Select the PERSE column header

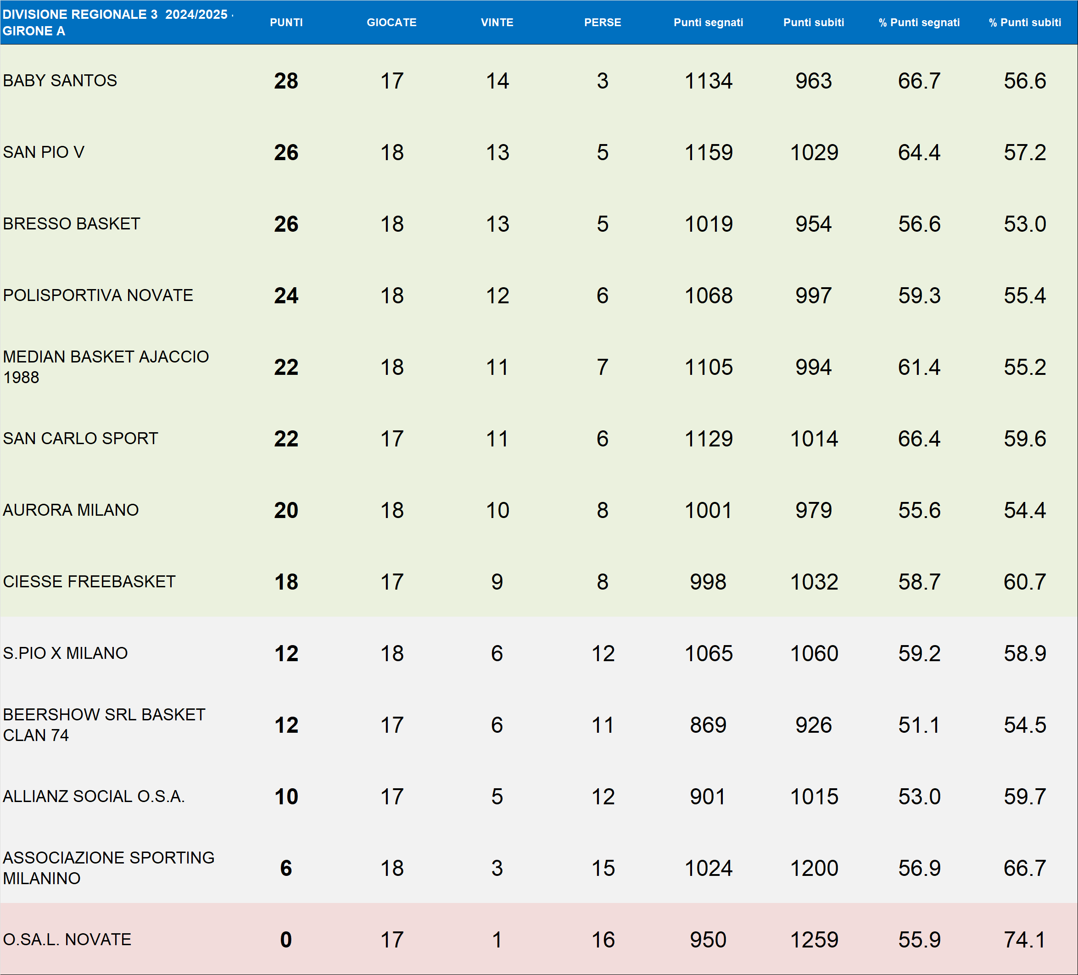pyautogui.click(x=603, y=22)
